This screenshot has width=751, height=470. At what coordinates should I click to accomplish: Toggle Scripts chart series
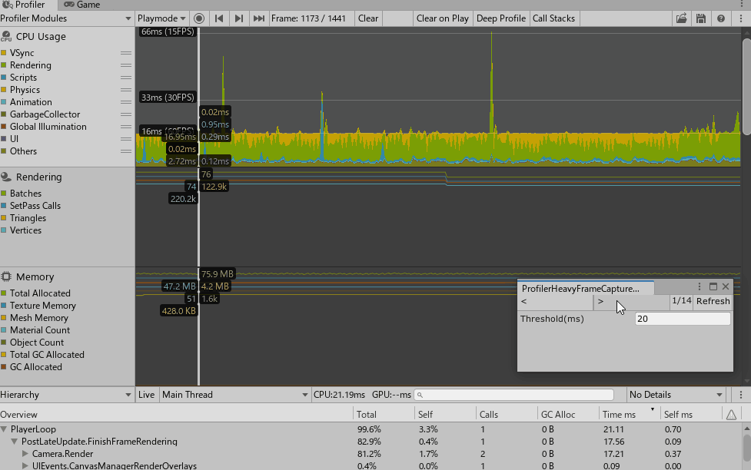(4, 78)
